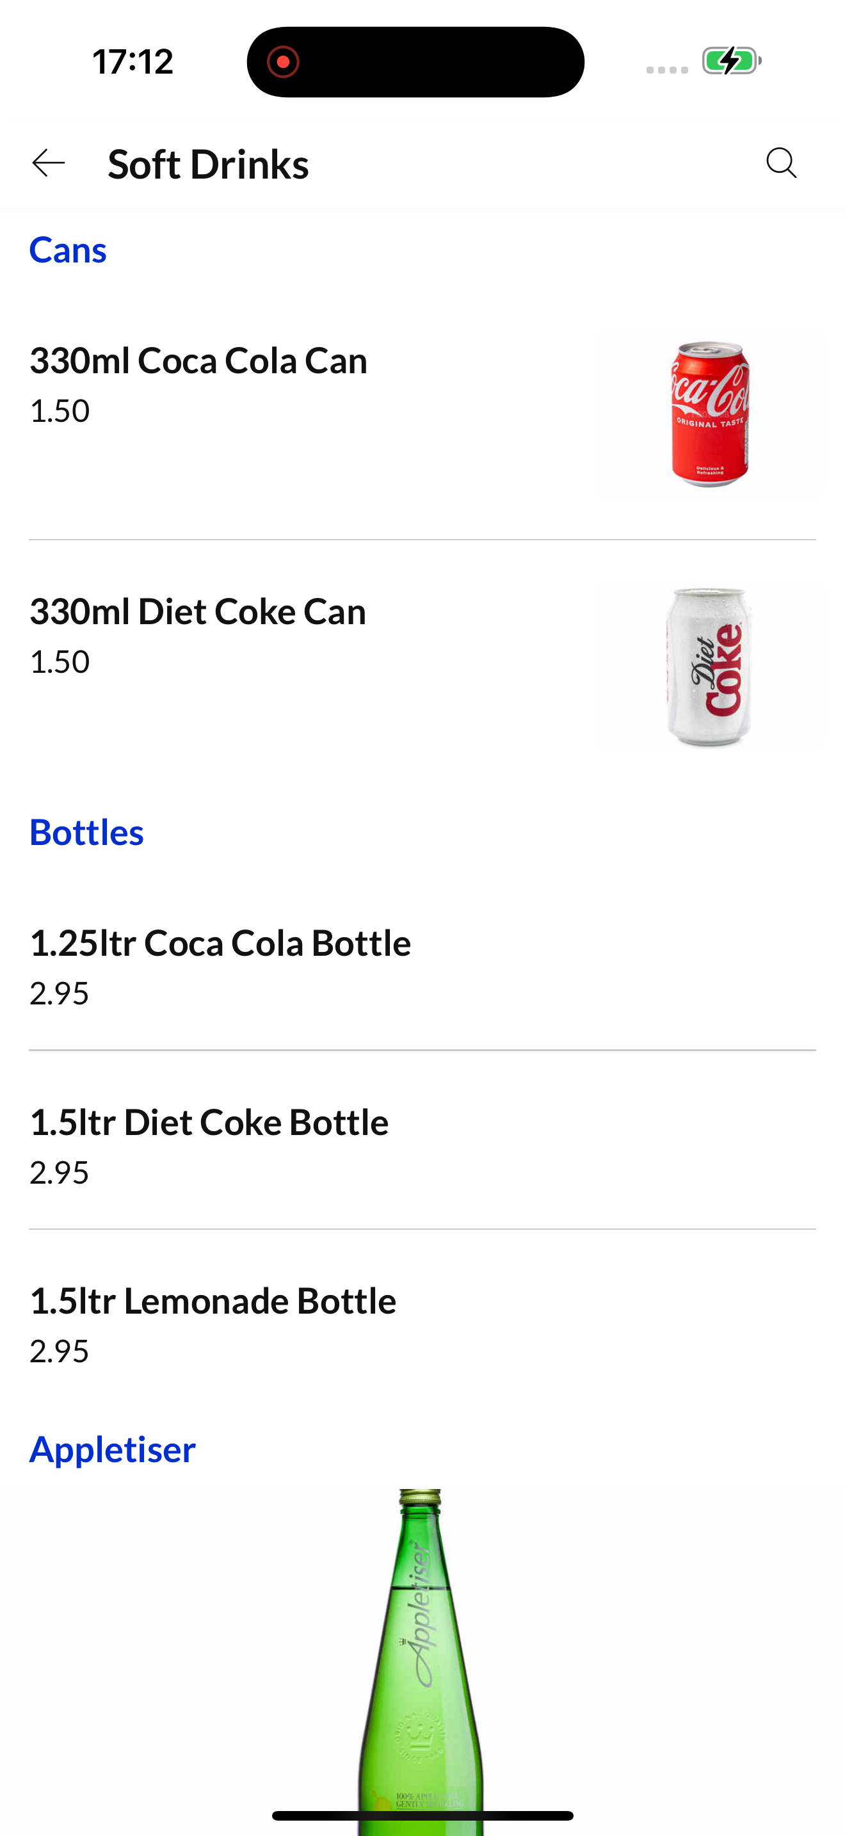Tap the signal strength dots icon

[667, 70]
